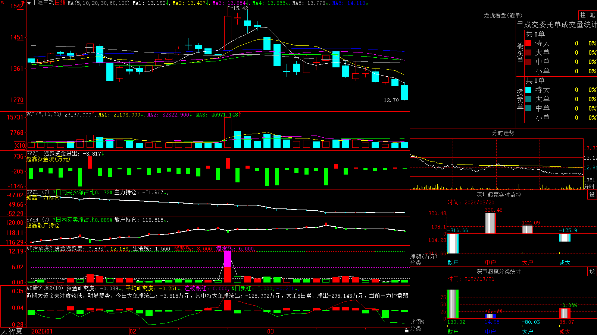Click the 超赢主力持仓 label
Image resolution: width=597 pixels, height=335 pixels.
(43, 198)
